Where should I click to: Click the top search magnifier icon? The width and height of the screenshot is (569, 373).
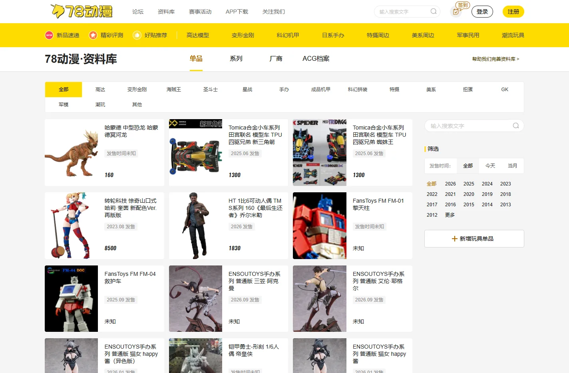click(434, 11)
